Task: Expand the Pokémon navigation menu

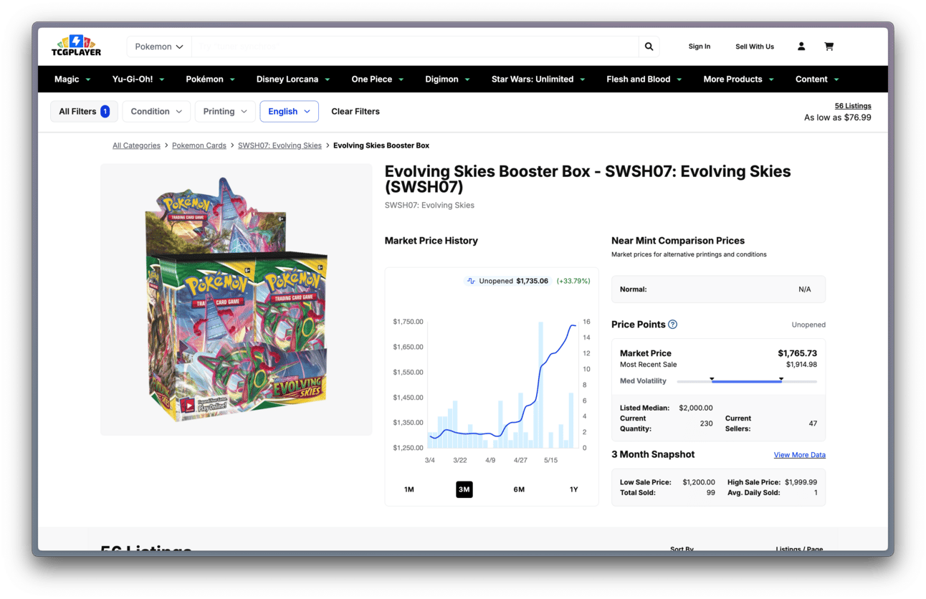Action: click(211, 80)
